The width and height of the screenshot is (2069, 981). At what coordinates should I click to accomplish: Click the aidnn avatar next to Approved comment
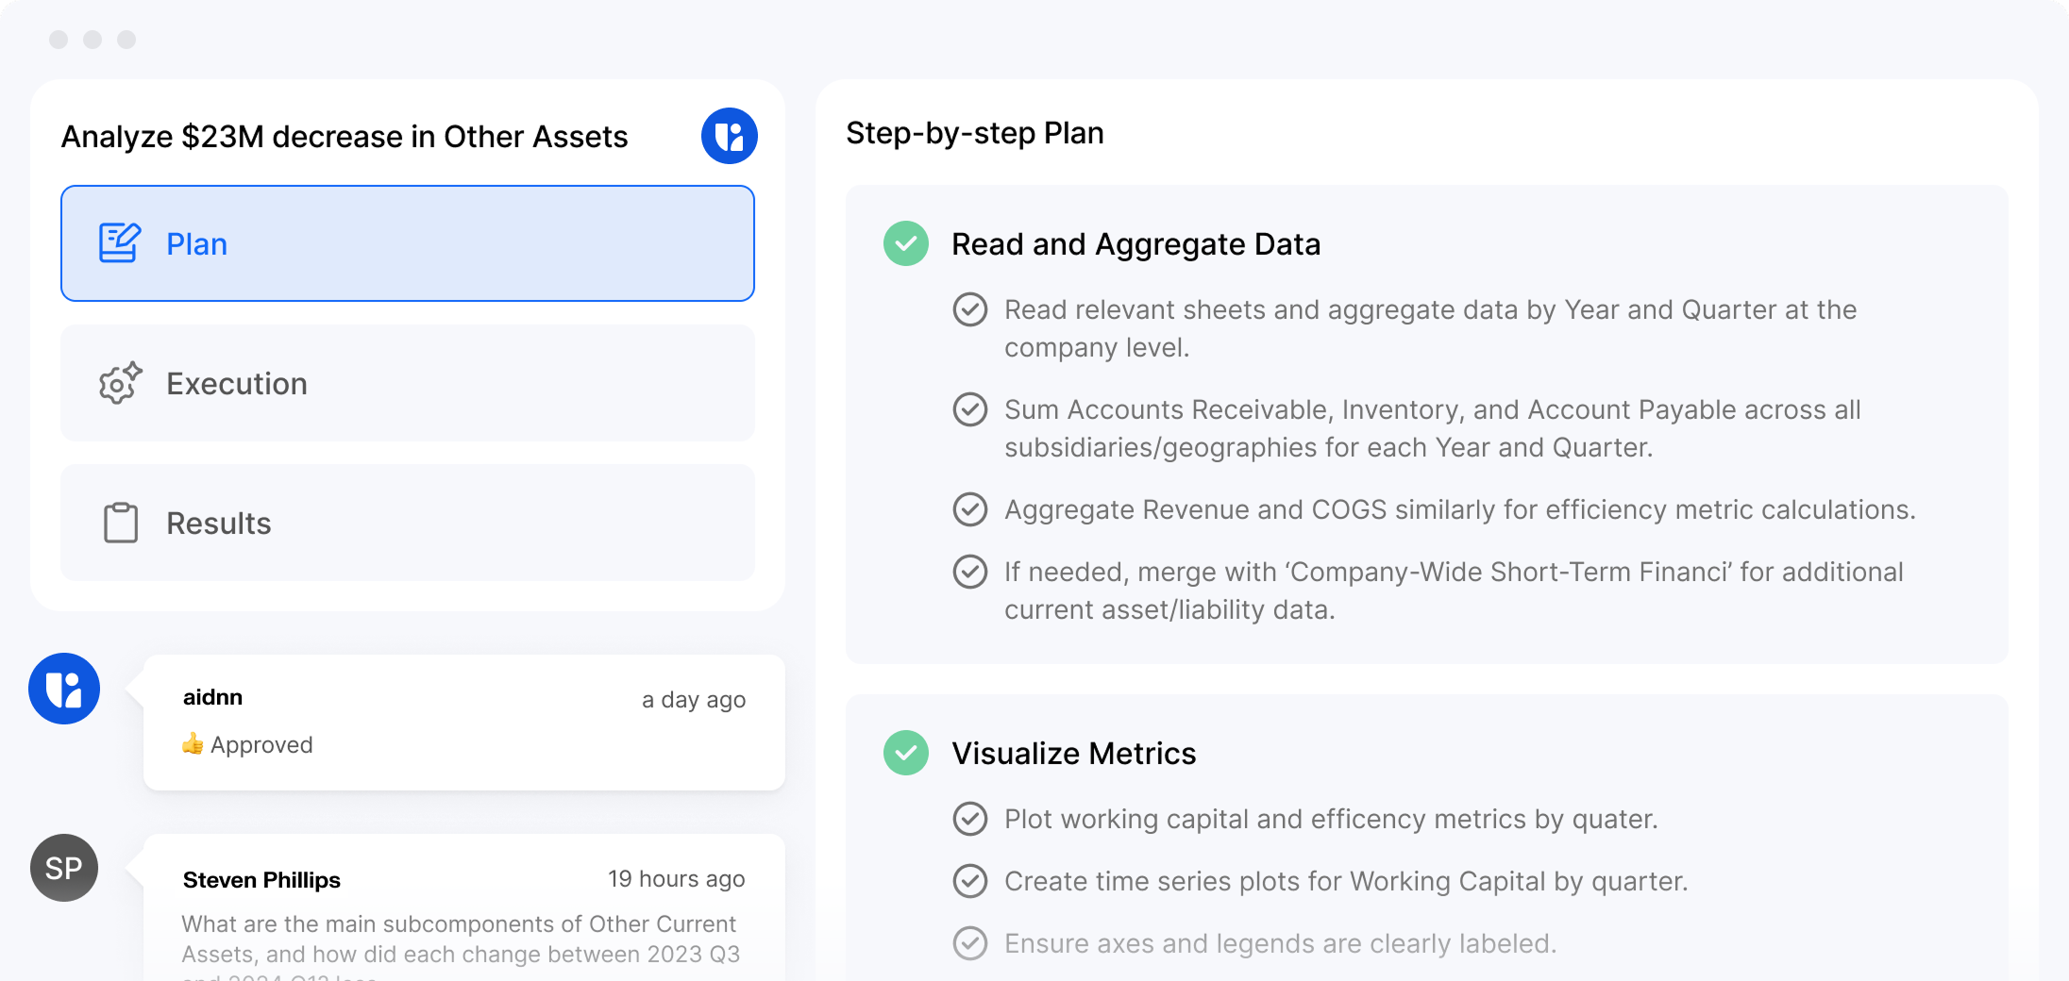click(64, 689)
